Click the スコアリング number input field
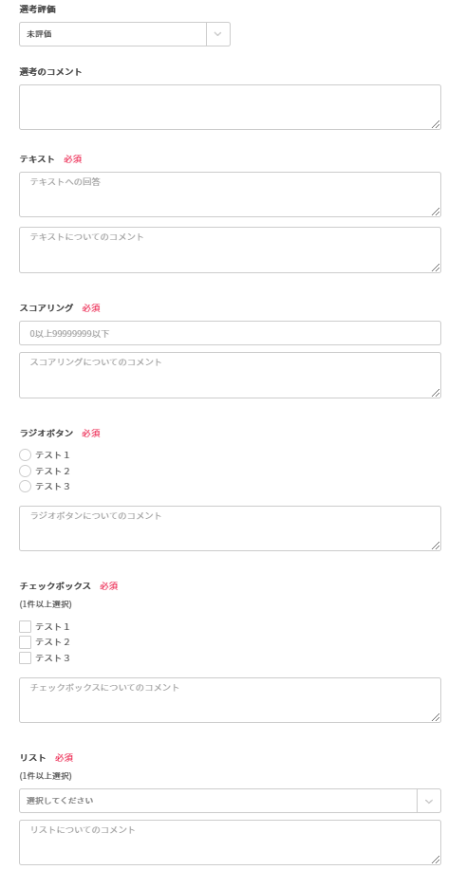This screenshot has height=870, width=466. [231, 333]
